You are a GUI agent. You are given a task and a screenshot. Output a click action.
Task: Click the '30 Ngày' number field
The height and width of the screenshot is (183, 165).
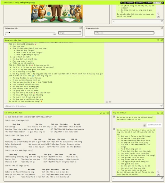(x=70, y=33)
